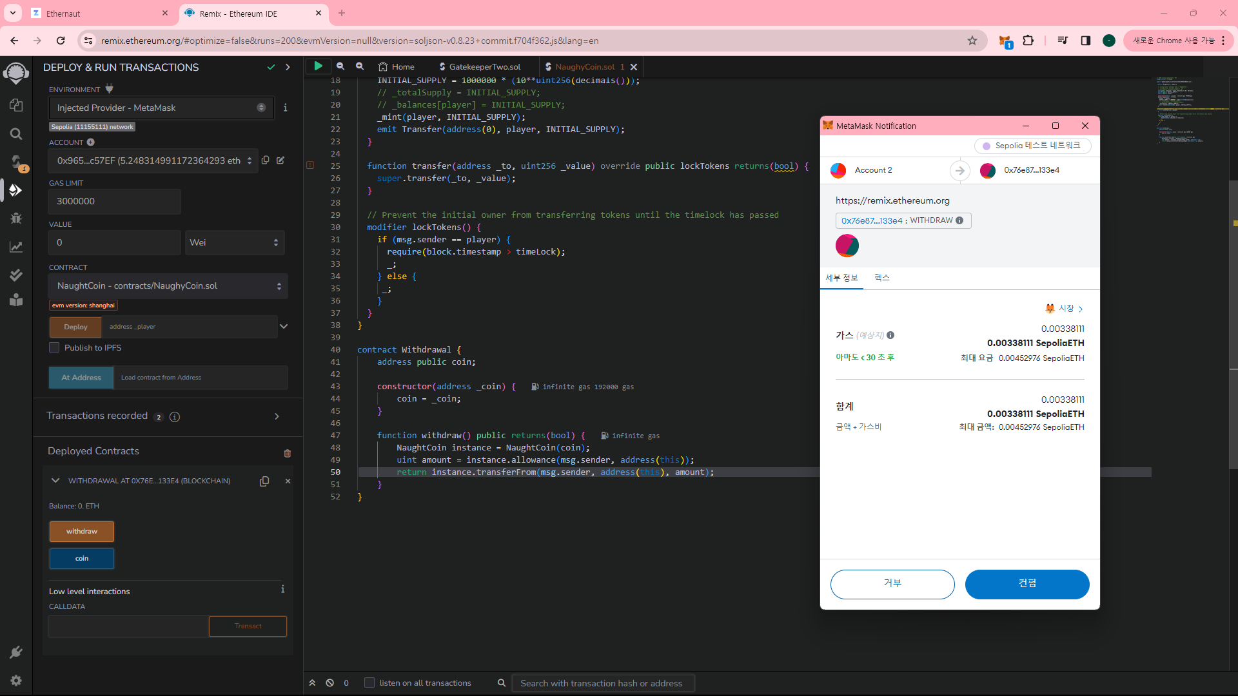Image resolution: width=1238 pixels, height=696 pixels.
Task: Call the withdraw function button
Action: (82, 532)
